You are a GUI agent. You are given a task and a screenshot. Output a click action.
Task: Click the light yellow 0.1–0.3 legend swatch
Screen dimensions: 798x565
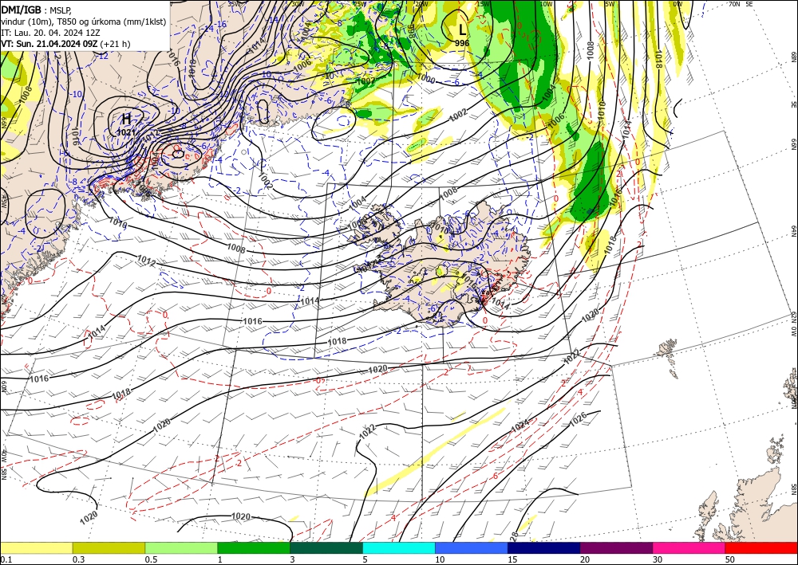click(x=36, y=547)
